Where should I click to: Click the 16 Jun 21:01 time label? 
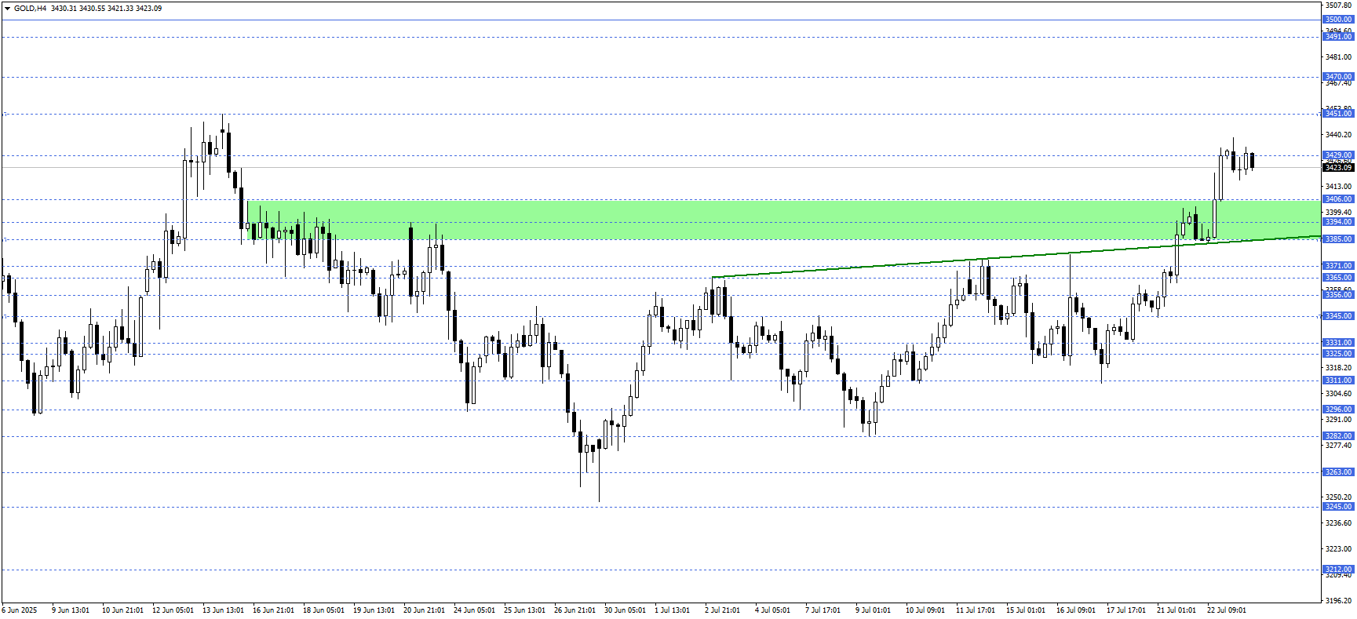coord(273,610)
